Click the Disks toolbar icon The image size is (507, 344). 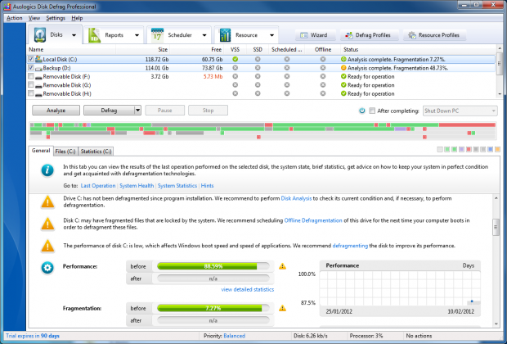click(x=40, y=34)
